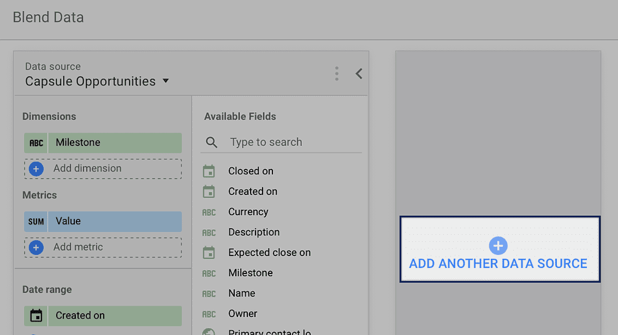Click the ABC type icon next to Name
Viewport: 618px width, 335px height.
point(209,294)
